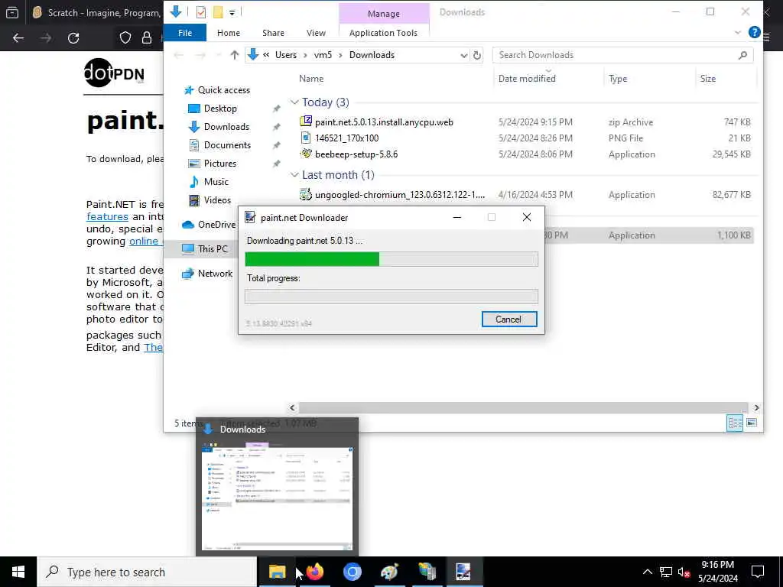
Task: Open Firefox from the taskbar
Action: pyautogui.click(x=314, y=572)
